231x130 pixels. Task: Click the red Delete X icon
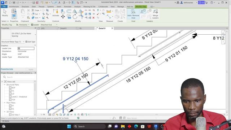point(93,18)
